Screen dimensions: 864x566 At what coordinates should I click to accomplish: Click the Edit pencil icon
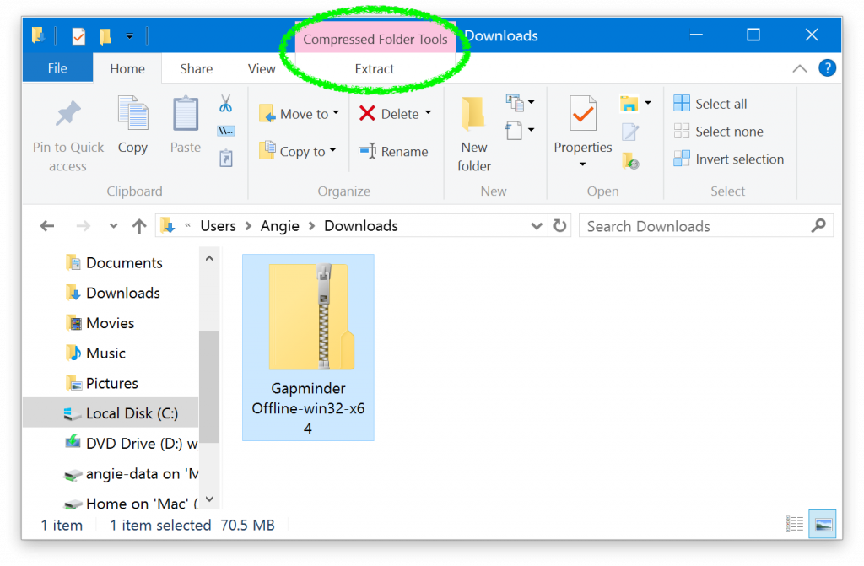click(629, 132)
